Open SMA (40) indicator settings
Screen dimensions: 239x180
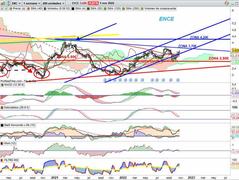pos(37,9)
